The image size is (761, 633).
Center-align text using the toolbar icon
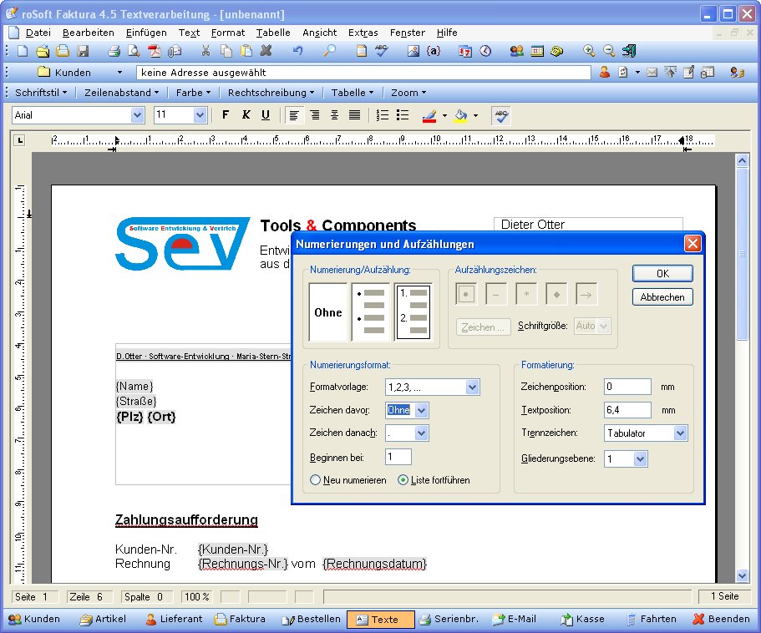[x=314, y=115]
